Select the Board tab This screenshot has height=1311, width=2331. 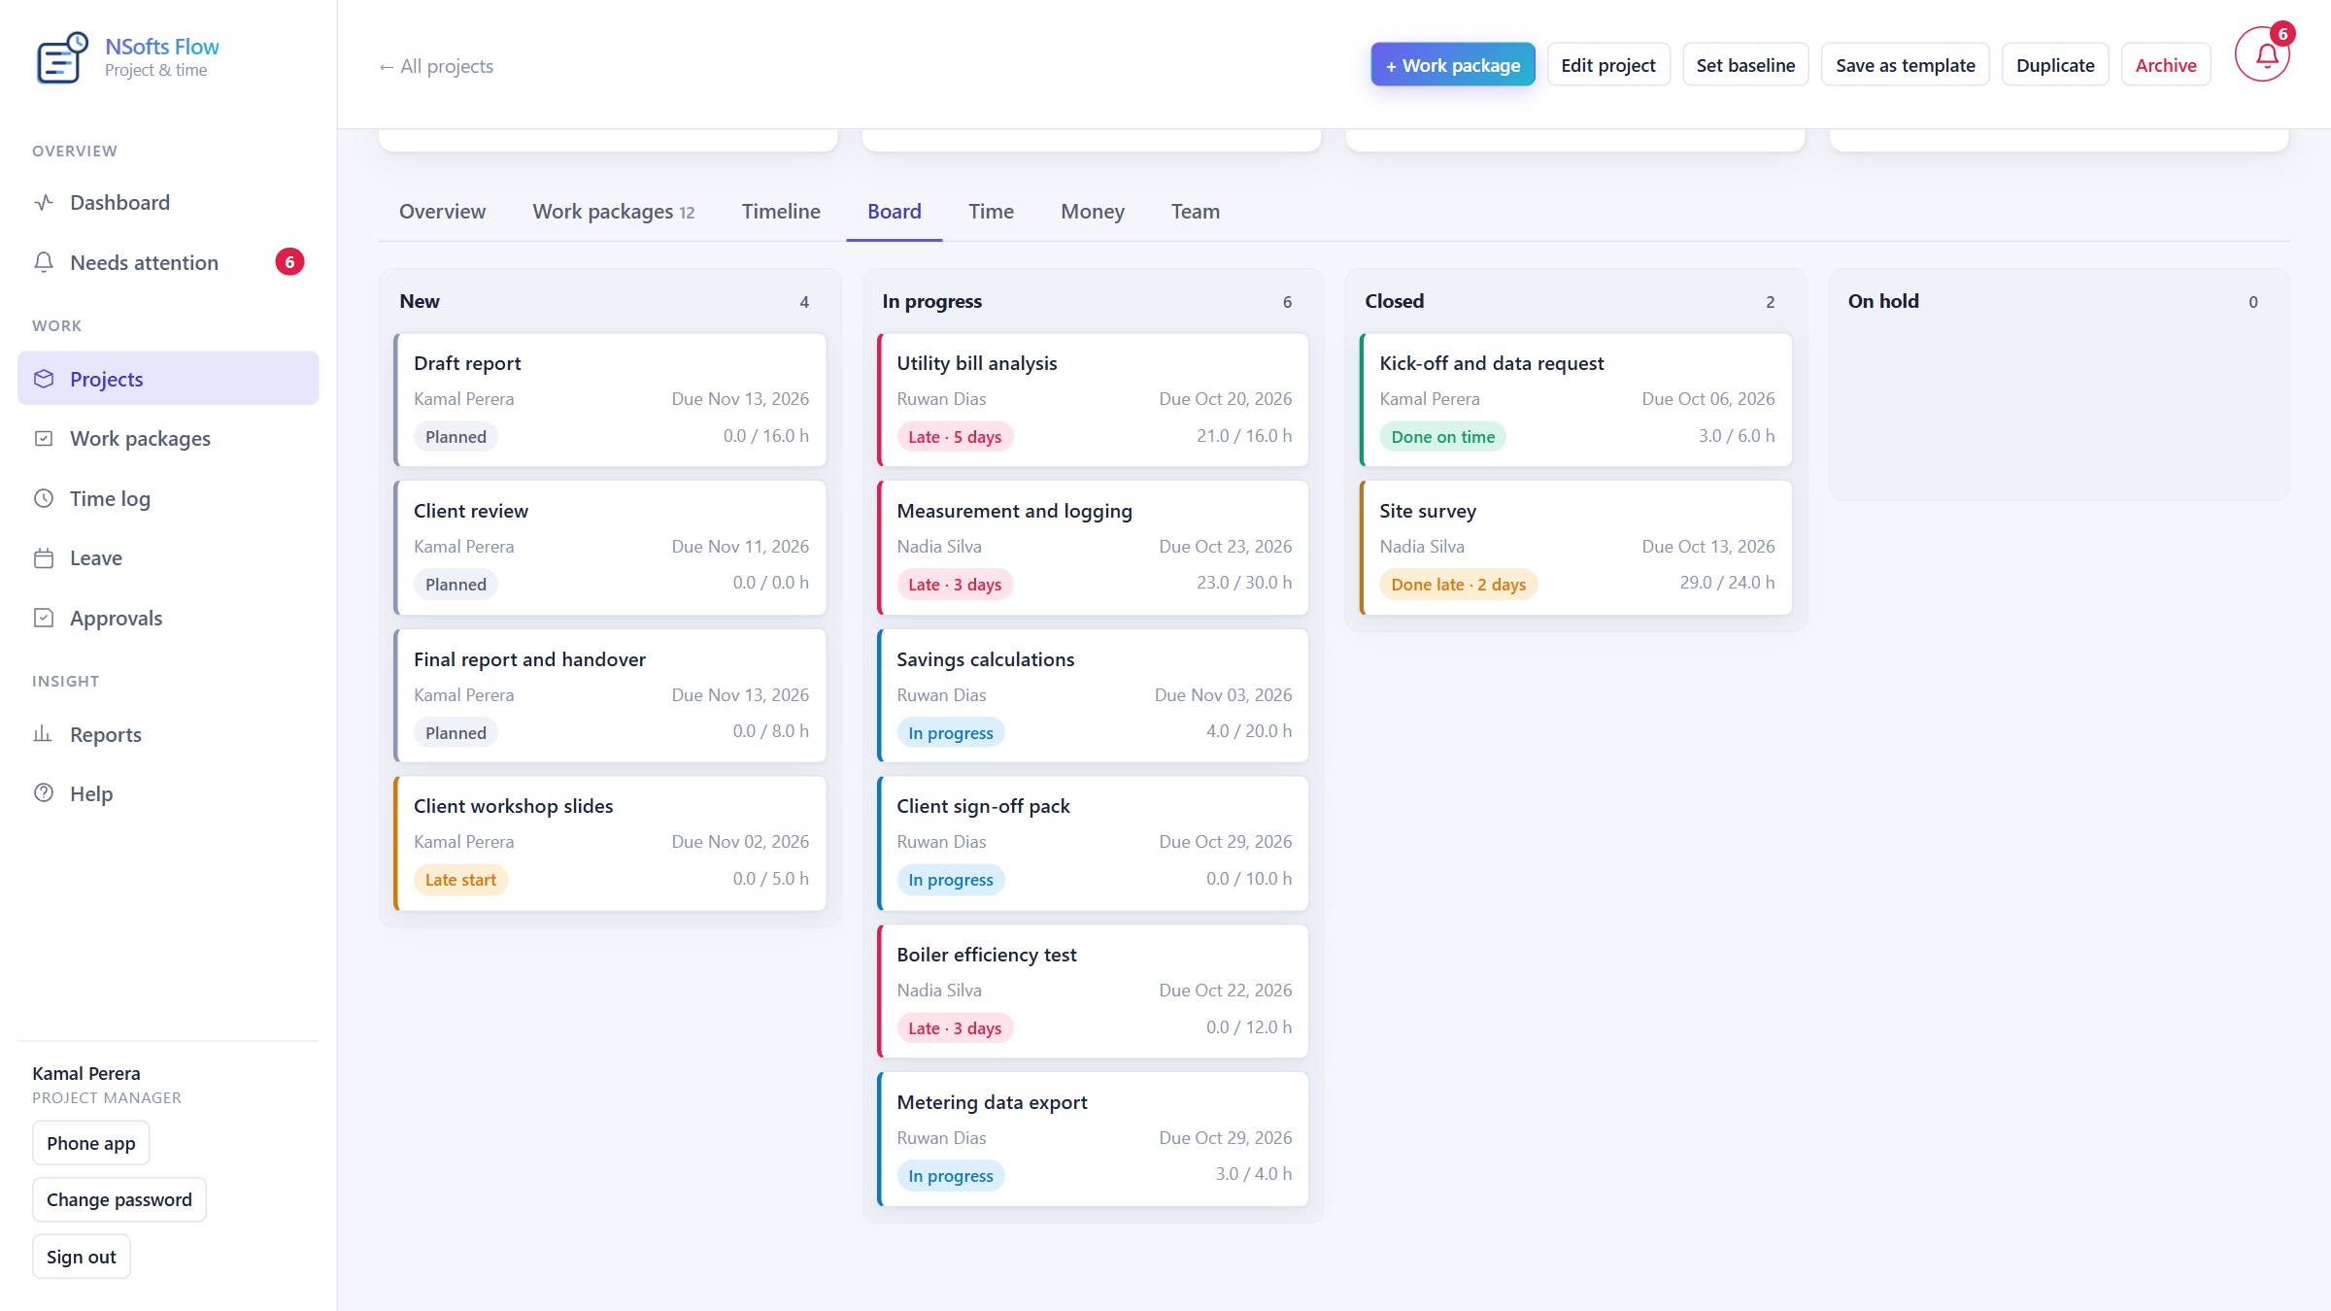(x=895, y=212)
